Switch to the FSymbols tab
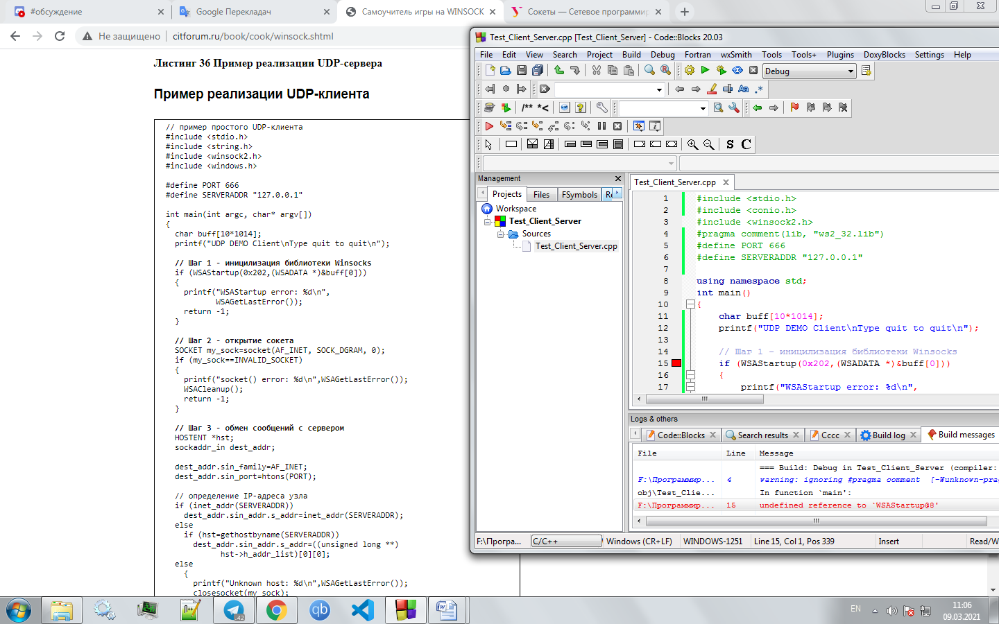The width and height of the screenshot is (999, 624). pos(579,195)
